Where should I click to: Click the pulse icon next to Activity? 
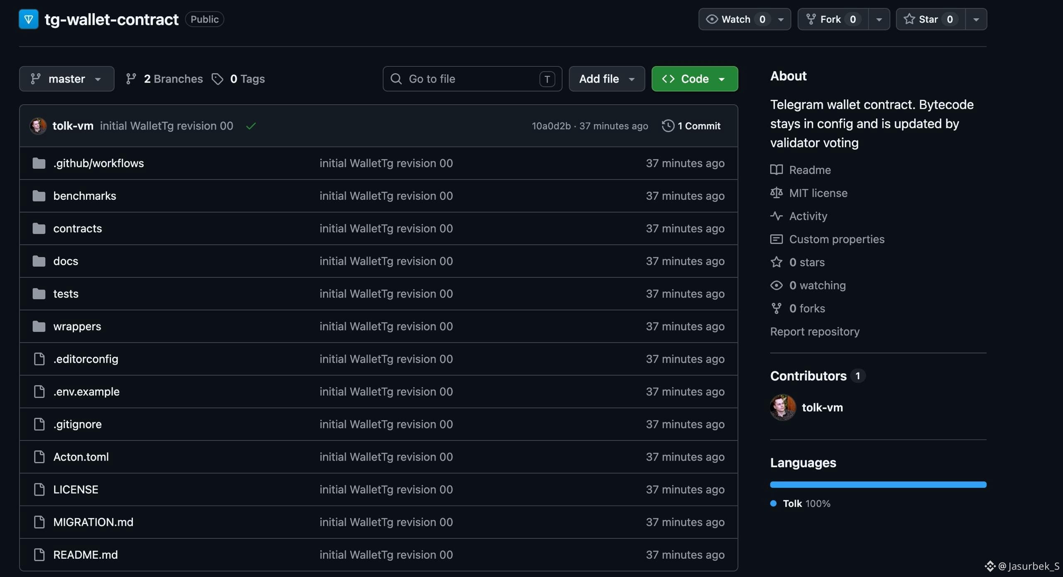pos(776,216)
